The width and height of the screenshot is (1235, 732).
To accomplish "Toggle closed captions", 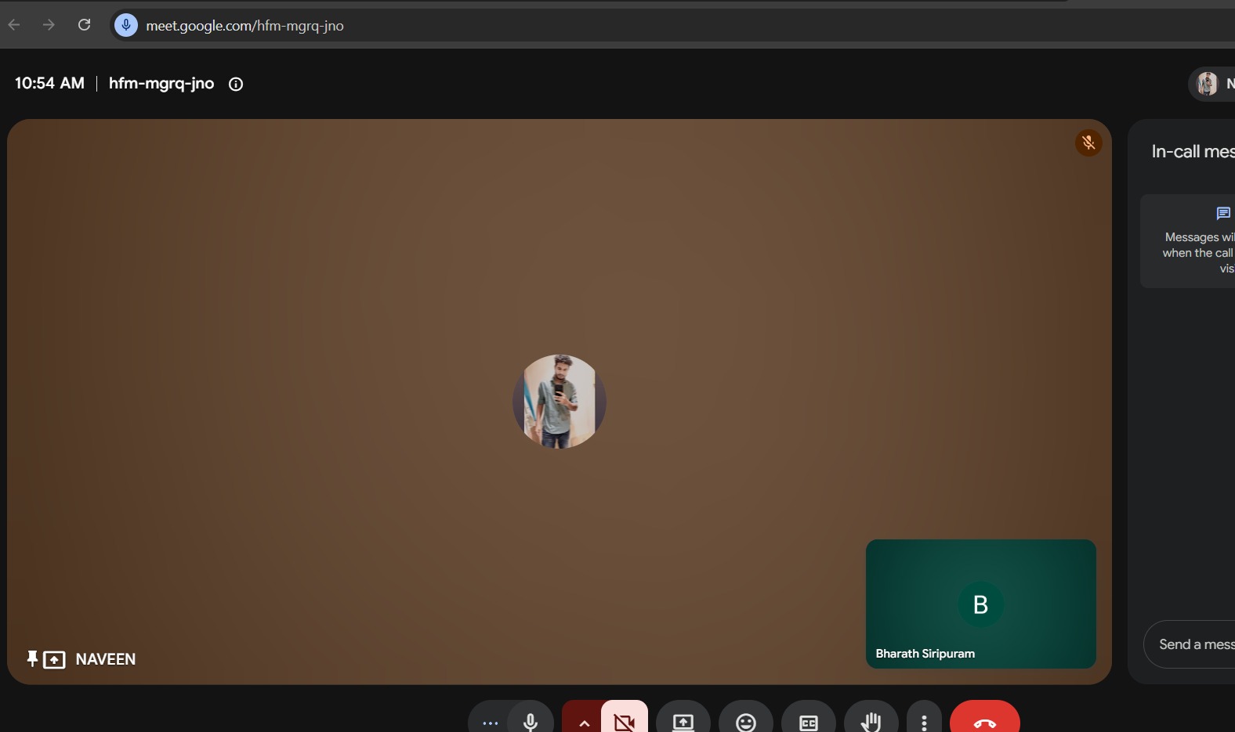I will (809, 721).
